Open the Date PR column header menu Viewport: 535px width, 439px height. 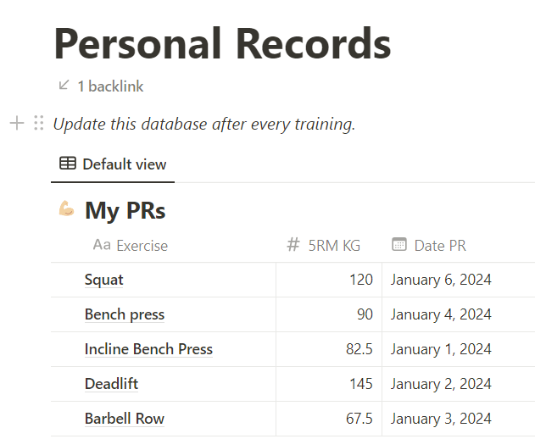440,246
